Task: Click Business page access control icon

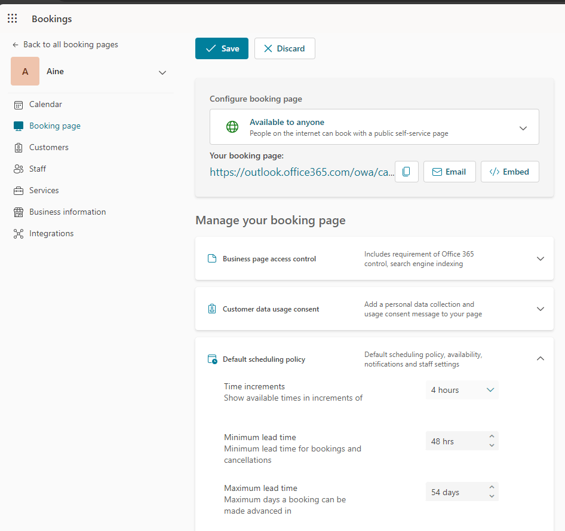Action: tap(212, 259)
